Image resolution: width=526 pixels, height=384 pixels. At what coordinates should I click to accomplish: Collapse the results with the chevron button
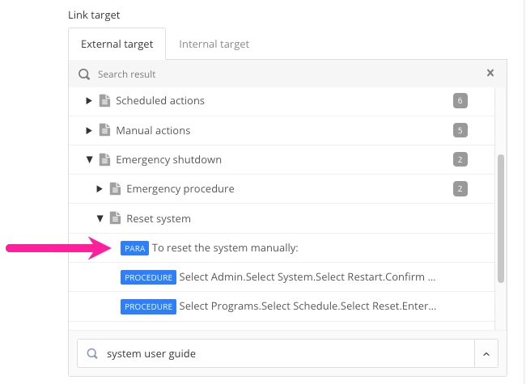486,354
